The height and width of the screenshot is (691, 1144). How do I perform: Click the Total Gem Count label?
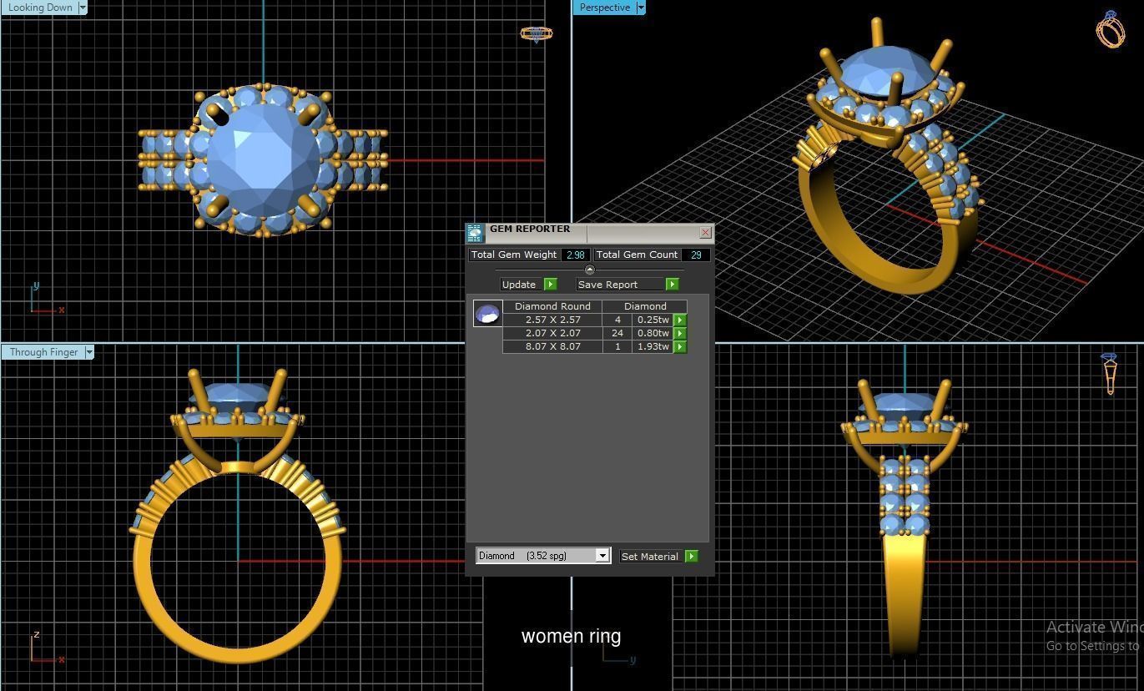coord(637,255)
